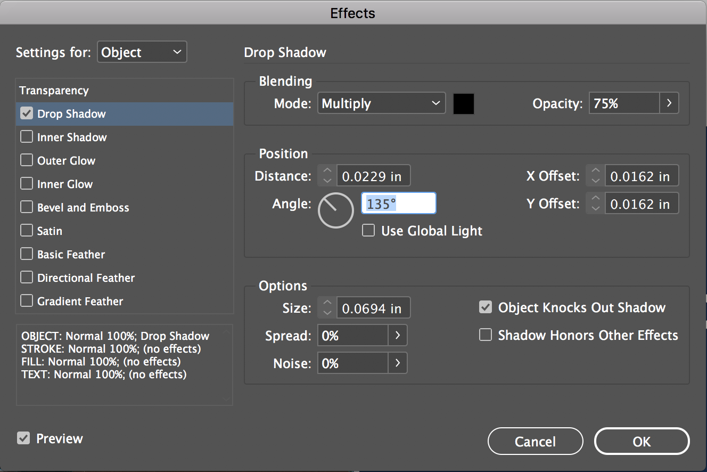Click the black shadow color swatch
The height and width of the screenshot is (472, 707).
pos(463,103)
